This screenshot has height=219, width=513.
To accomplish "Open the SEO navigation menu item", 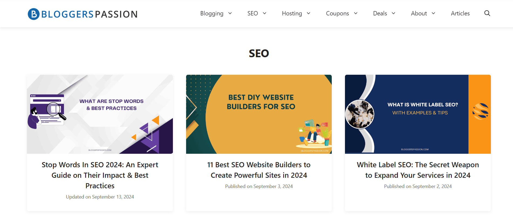I will (x=252, y=13).
